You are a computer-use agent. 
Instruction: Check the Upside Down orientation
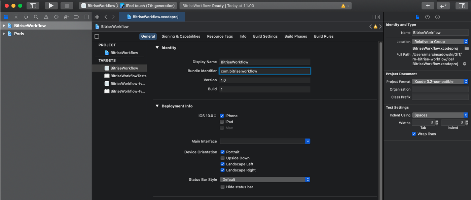pyautogui.click(x=222, y=158)
